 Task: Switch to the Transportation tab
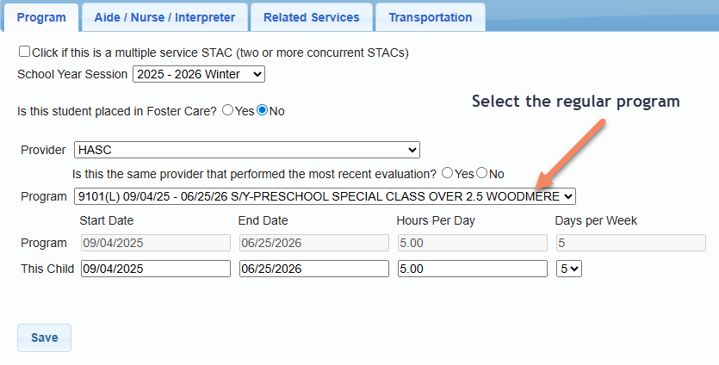coord(430,17)
